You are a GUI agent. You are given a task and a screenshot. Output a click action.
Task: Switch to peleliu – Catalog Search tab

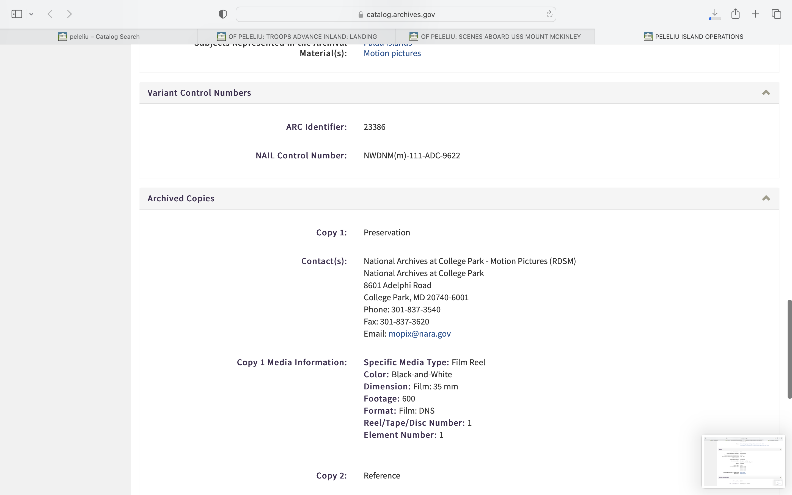click(99, 37)
